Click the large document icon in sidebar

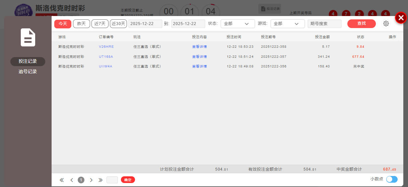point(28,37)
